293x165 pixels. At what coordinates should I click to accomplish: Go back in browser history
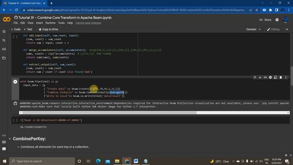(x=4, y=10)
